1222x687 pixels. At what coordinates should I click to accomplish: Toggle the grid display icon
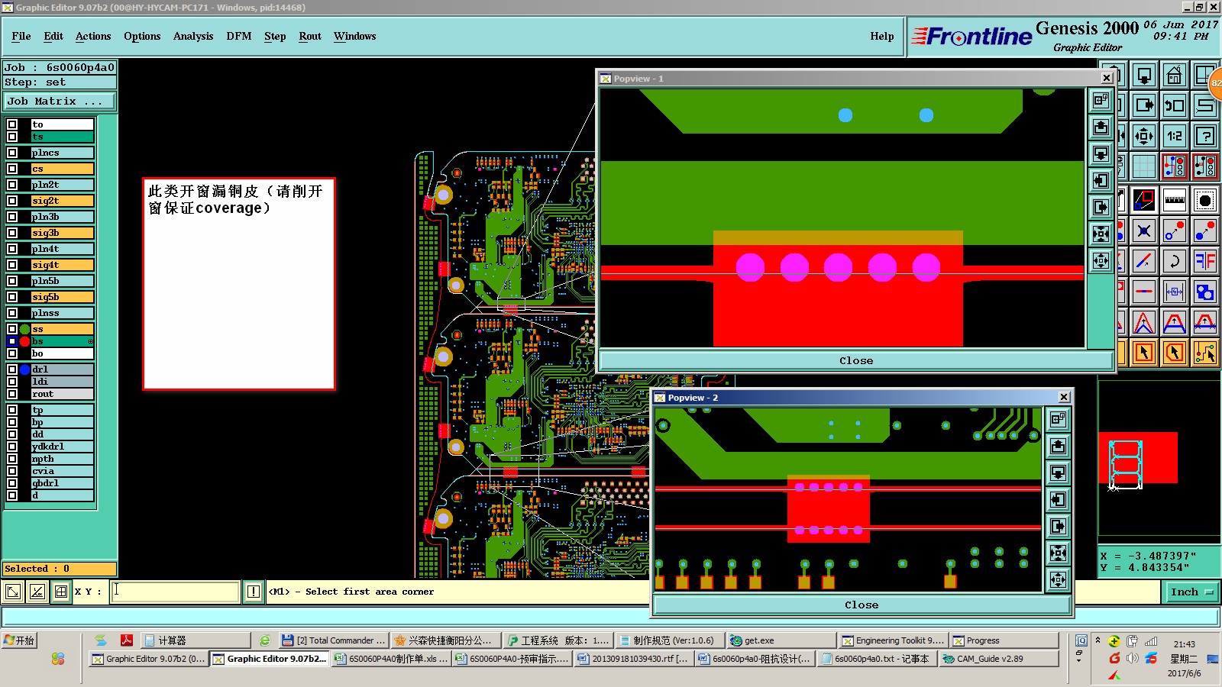(x=1143, y=166)
